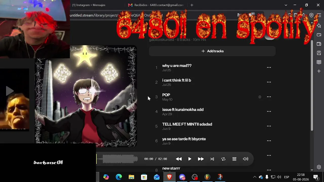This screenshot has height=182, width=324.
Task: Change the ESP input language
Action: (x=287, y=177)
